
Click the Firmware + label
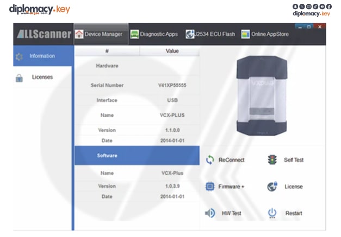231,187
